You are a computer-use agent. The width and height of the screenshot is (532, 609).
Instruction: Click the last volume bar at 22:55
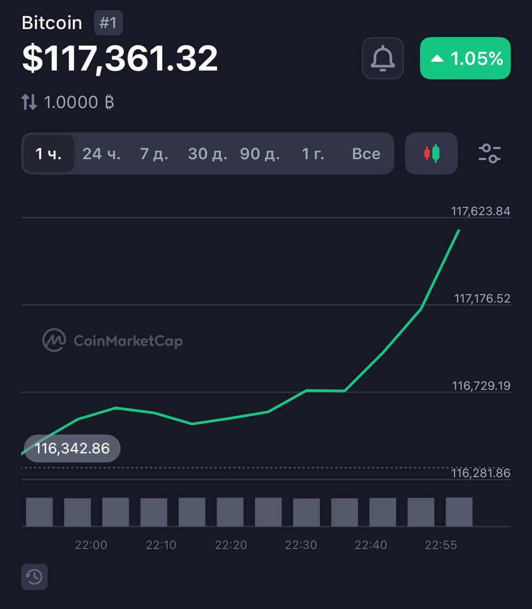[459, 512]
